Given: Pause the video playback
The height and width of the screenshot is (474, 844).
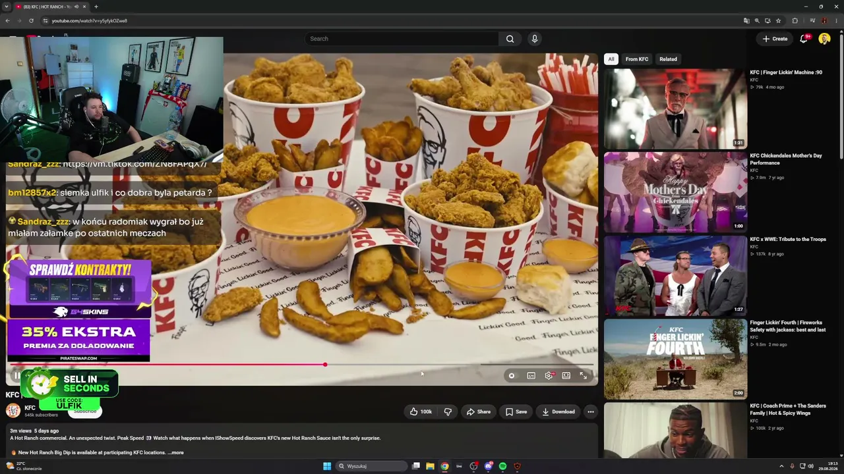Looking at the screenshot, I should coord(16,376).
